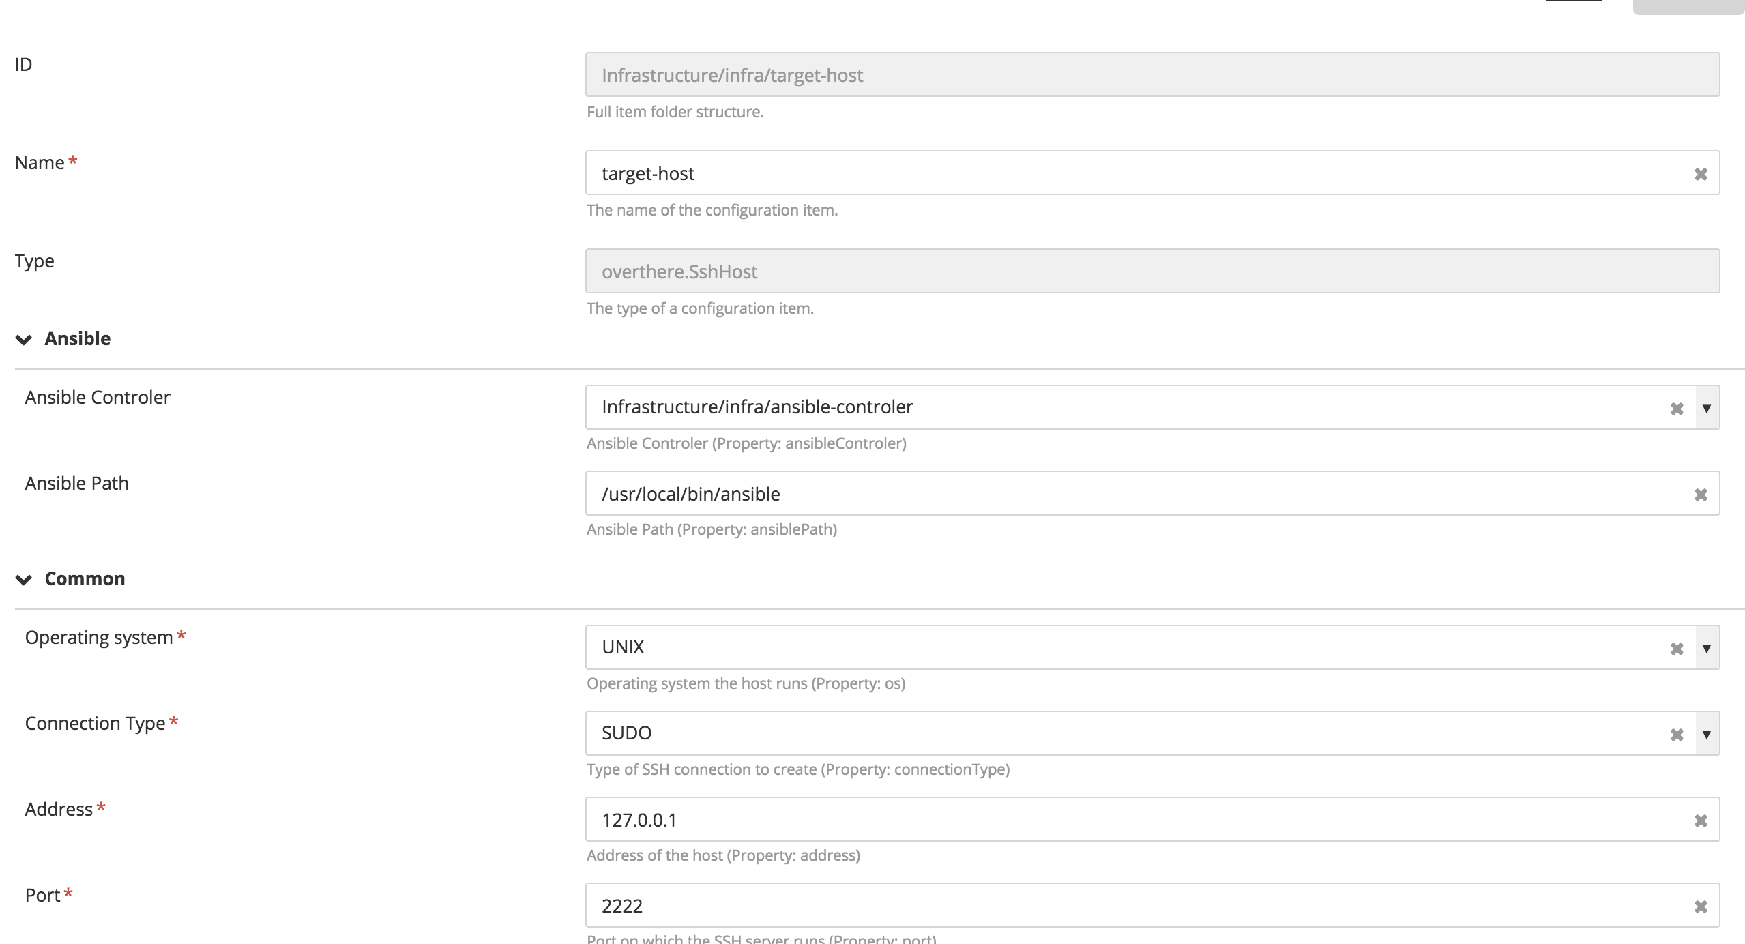
Task: Click the Port input showing 2222
Action: pos(1091,906)
